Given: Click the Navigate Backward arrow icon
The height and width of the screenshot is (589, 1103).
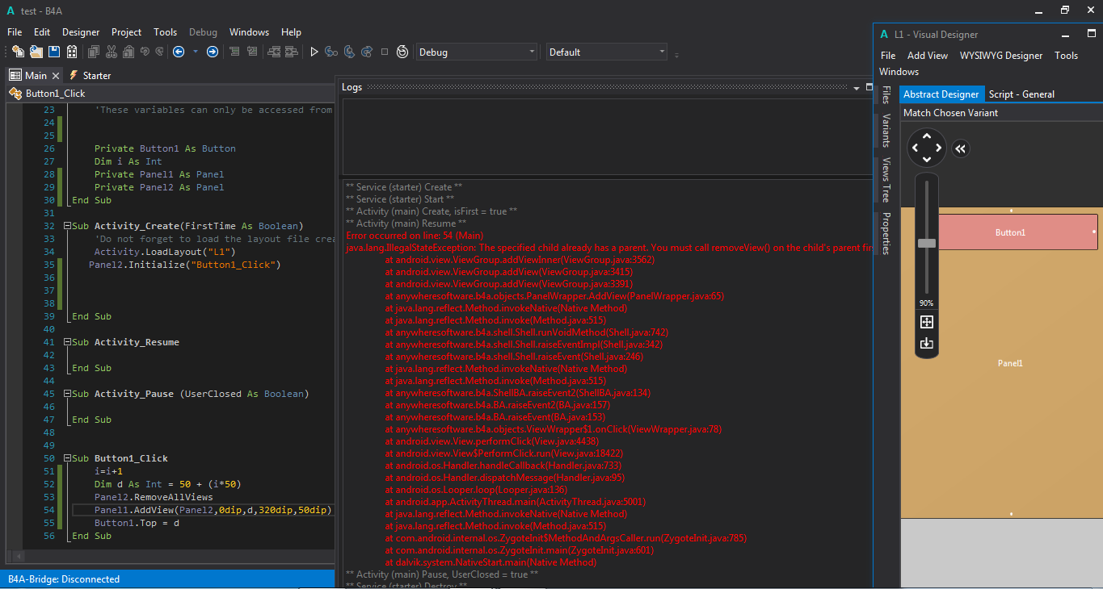Looking at the screenshot, I should tap(179, 52).
